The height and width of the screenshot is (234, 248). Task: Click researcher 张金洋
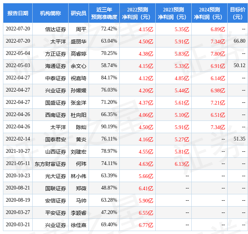pyautogui.click(x=79, y=103)
